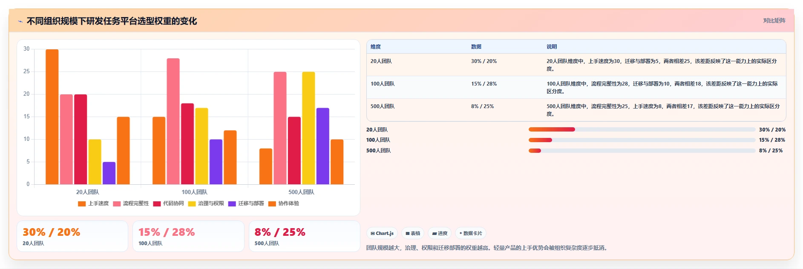Click the 30% / 20% stat card

click(72, 236)
